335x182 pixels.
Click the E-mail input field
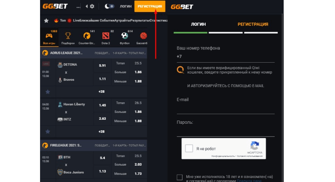tap(225, 109)
